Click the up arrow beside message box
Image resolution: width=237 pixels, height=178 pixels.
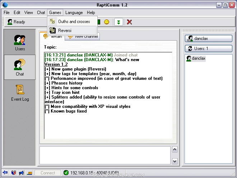pos(175,150)
